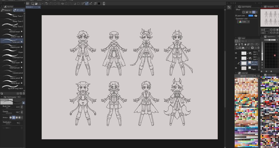Click the help question-mark icon
Image resolution: width=279 pixels, height=148 pixels.
[x=95, y=4]
